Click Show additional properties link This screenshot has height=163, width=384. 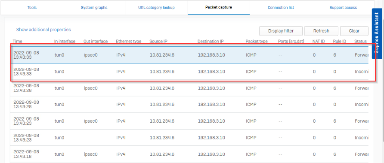(x=43, y=30)
